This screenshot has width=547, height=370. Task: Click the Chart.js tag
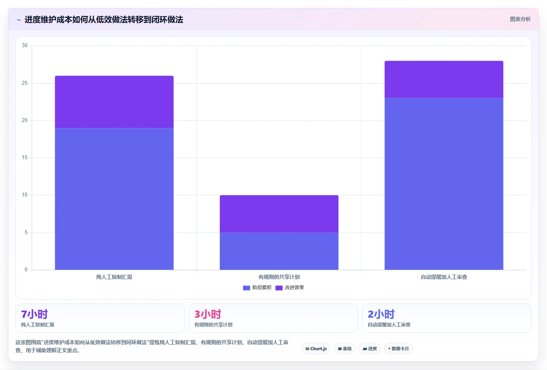coord(316,349)
